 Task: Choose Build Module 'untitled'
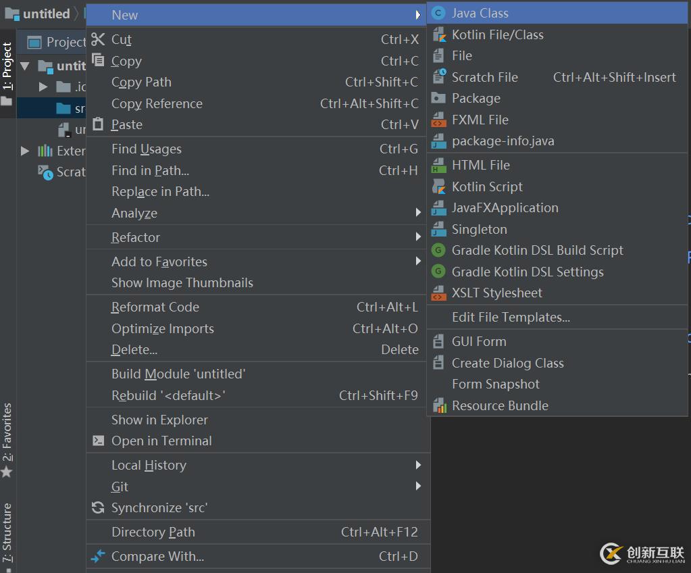point(258,374)
